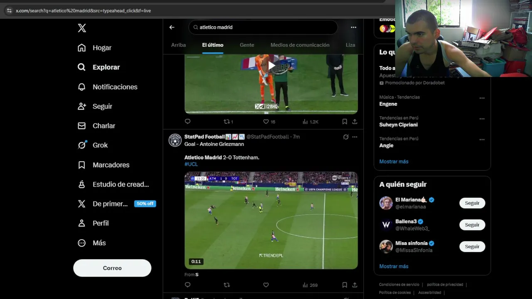Click Grok icon on StatPad post

point(346,137)
